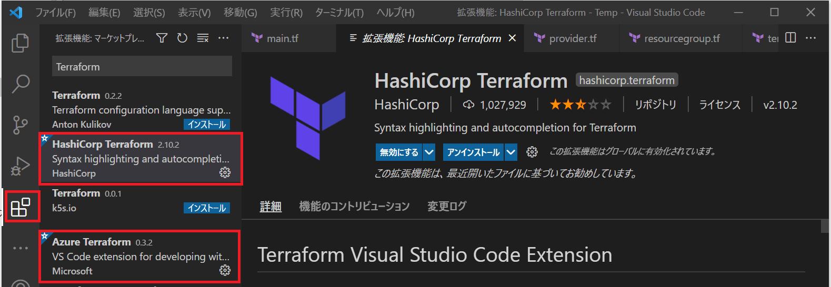Open the 移動(G) menu
This screenshot has width=831, height=287.
241,12
